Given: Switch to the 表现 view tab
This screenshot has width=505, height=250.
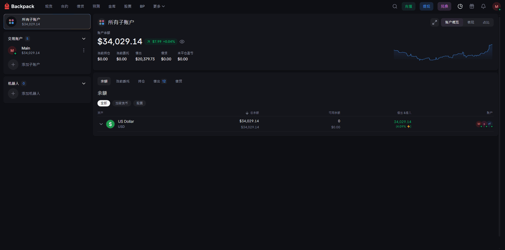Looking at the screenshot, I should (471, 22).
